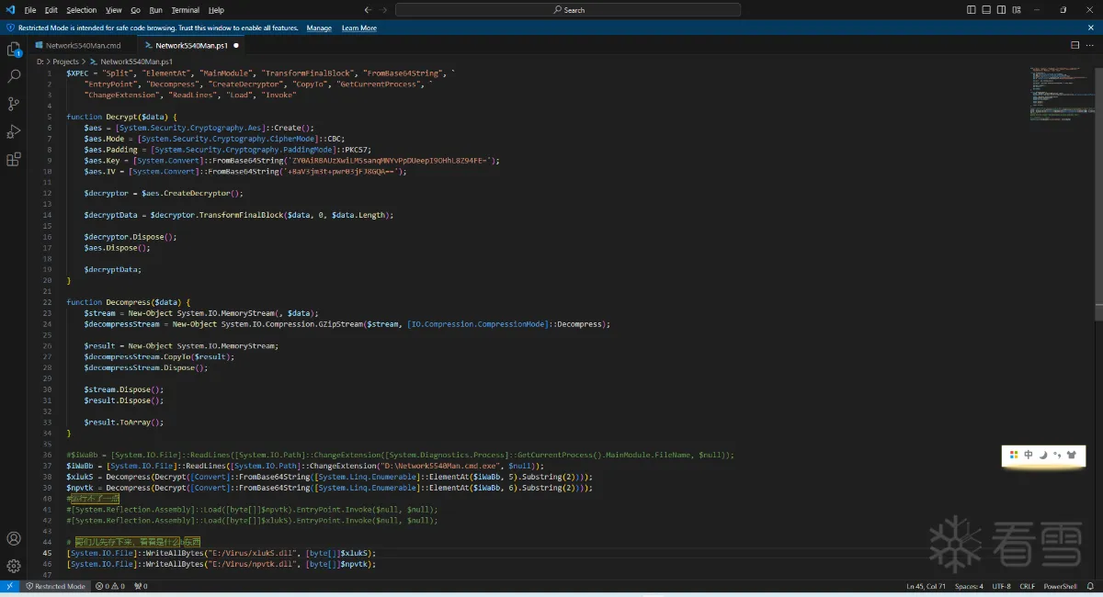Click the '$aes.Dispose();' line
The image size is (1103, 597).
tap(117, 248)
